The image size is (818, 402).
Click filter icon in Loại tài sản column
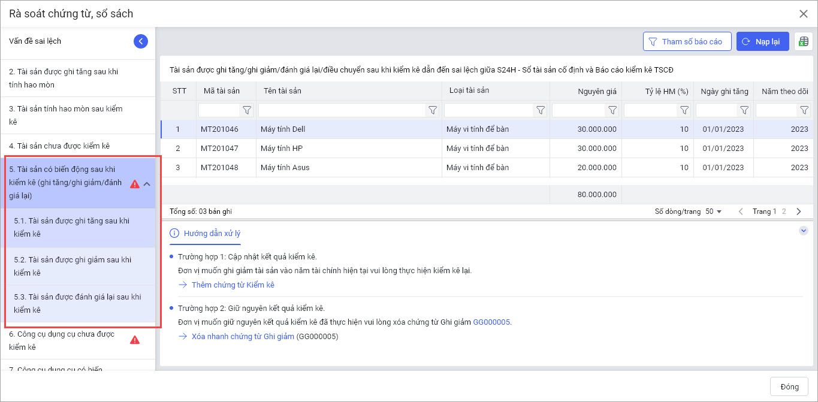click(541, 110)
